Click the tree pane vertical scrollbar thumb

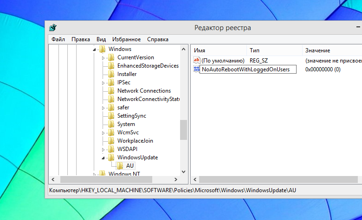pyautogui.click(x=183, y=130)
